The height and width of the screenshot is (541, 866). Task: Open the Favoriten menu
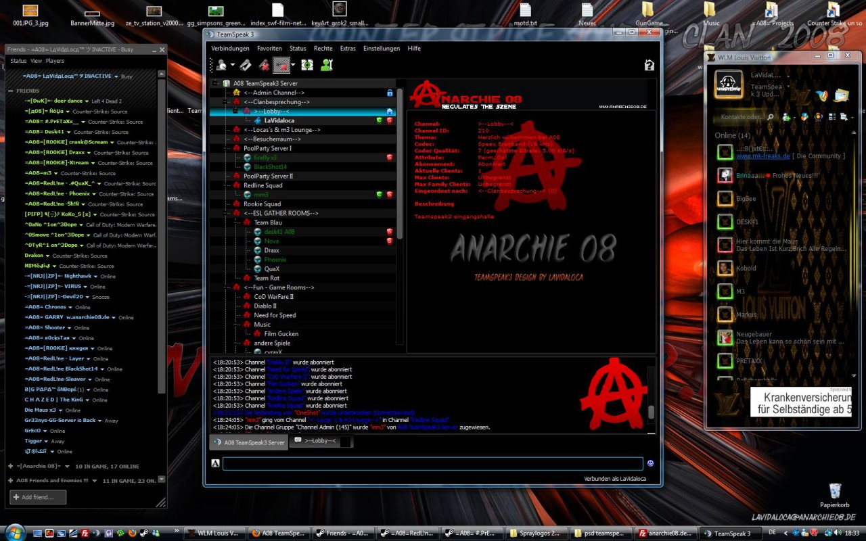[269, 49]
